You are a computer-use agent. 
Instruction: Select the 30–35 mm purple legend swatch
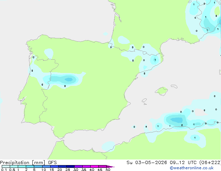(x=78, y=166)
